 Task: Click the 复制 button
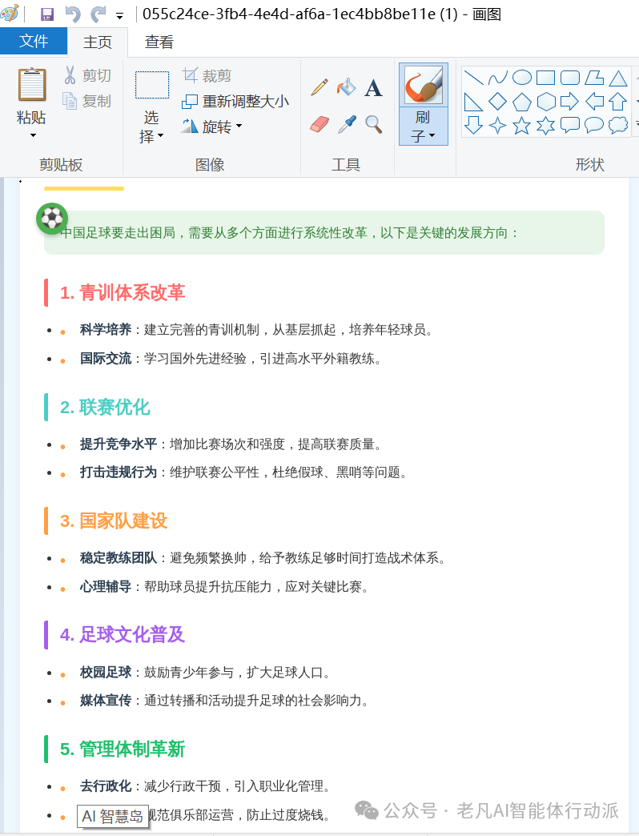click(x=87, y=101)
